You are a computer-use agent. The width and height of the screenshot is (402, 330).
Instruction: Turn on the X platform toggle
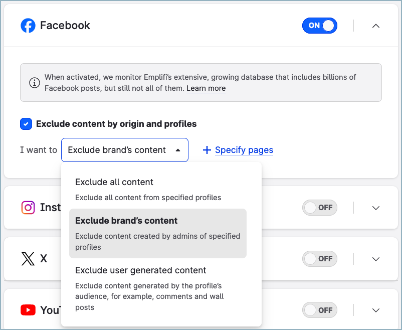(x=319, y=258)
